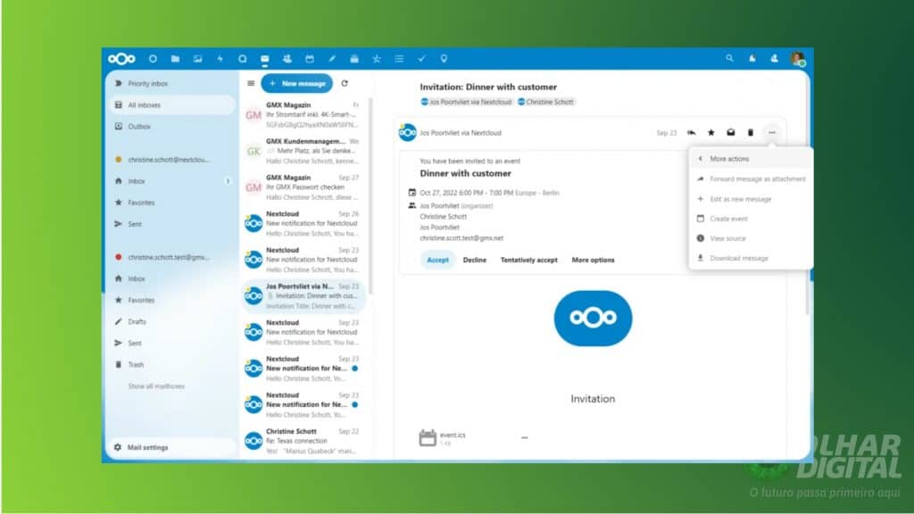Select Forward message as attachment
914x514 pixels.
(750, 178)
